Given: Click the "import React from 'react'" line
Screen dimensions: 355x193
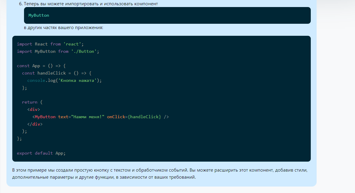Looking at the screenshot, I should tap(50, 44).
